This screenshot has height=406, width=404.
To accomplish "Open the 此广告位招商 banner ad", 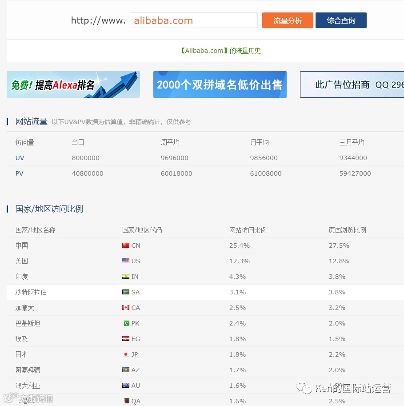I will [352, 84].
